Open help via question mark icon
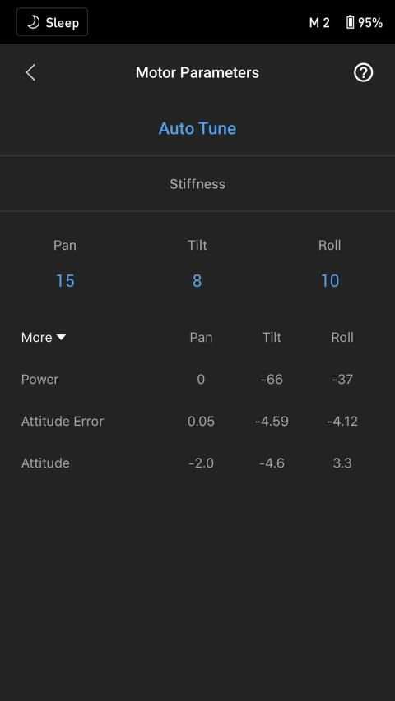The width and height of the screenshot is (395, 701). coord(363,72)
